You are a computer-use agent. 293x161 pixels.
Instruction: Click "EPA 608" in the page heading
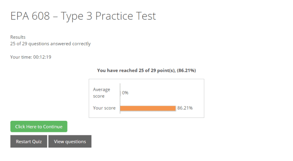point(30,16)
